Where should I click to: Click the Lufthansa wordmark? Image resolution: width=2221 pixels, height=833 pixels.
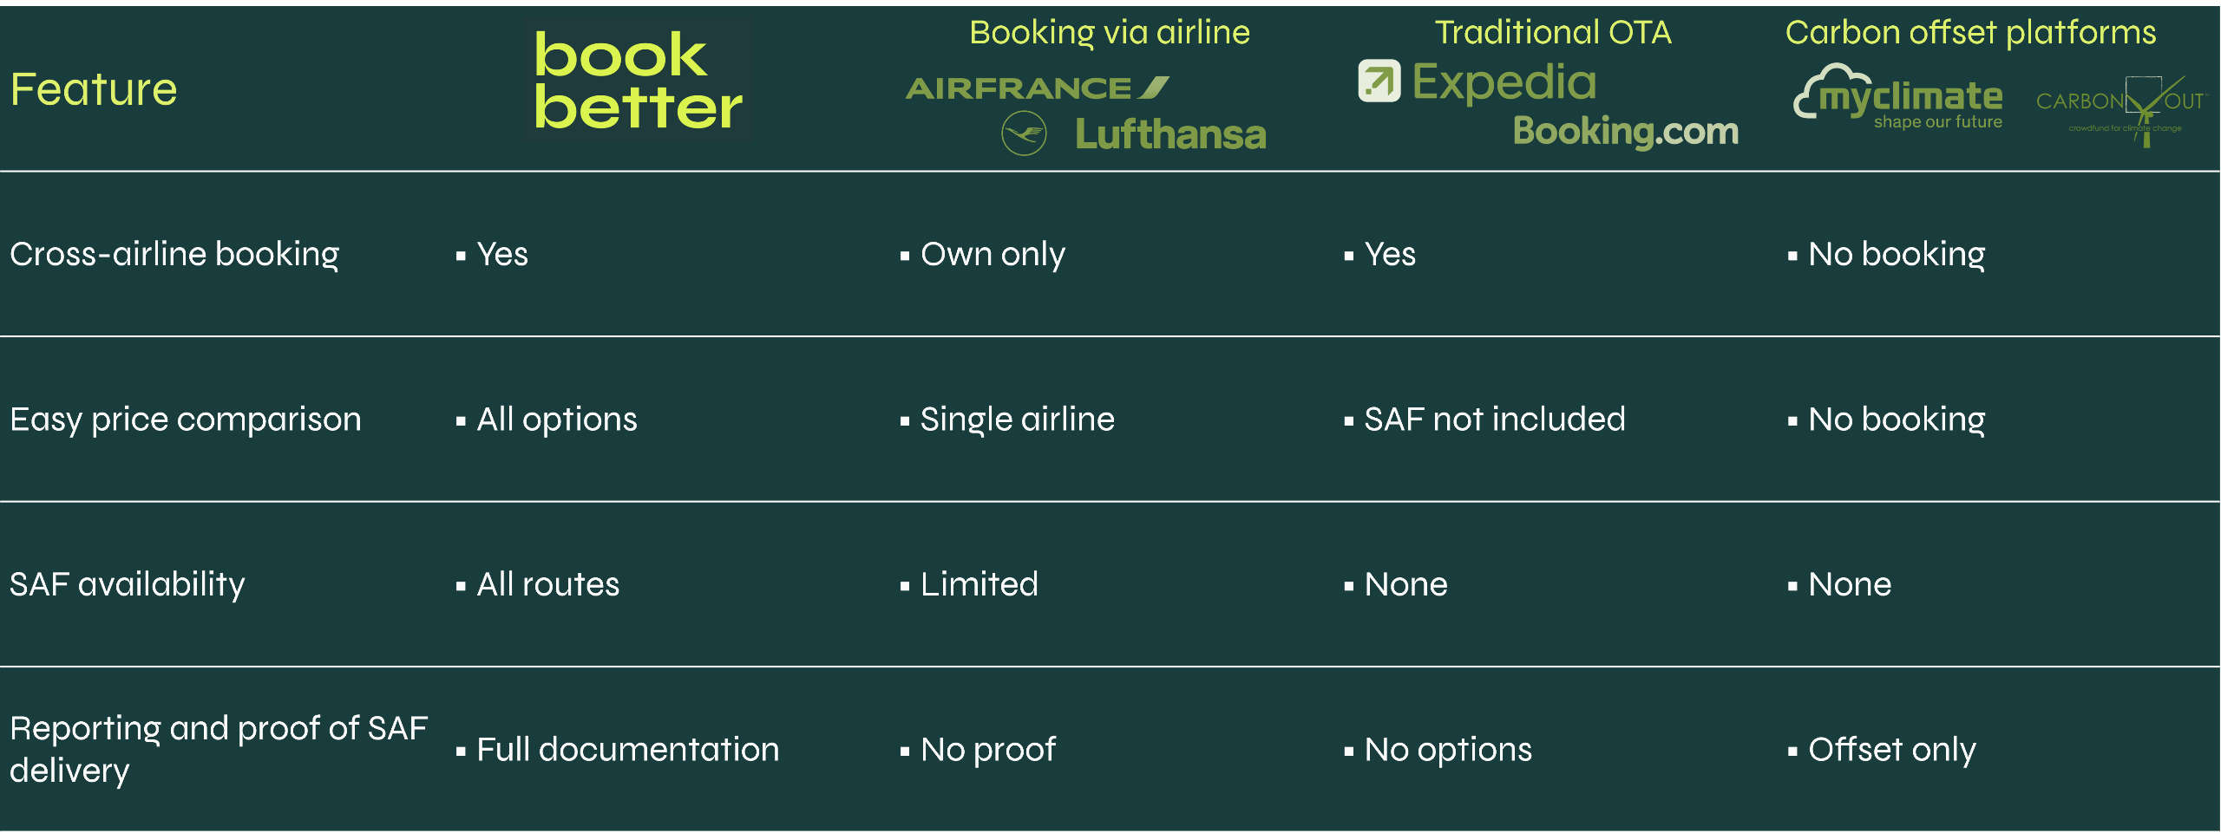[x=1170, y=134]
